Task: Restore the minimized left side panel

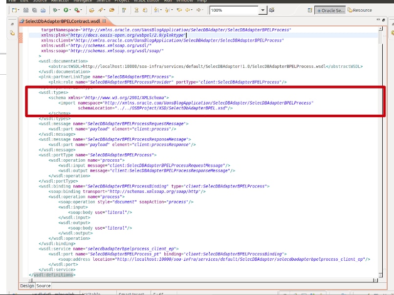Action: pyautogui.click(x=12, y=23)
